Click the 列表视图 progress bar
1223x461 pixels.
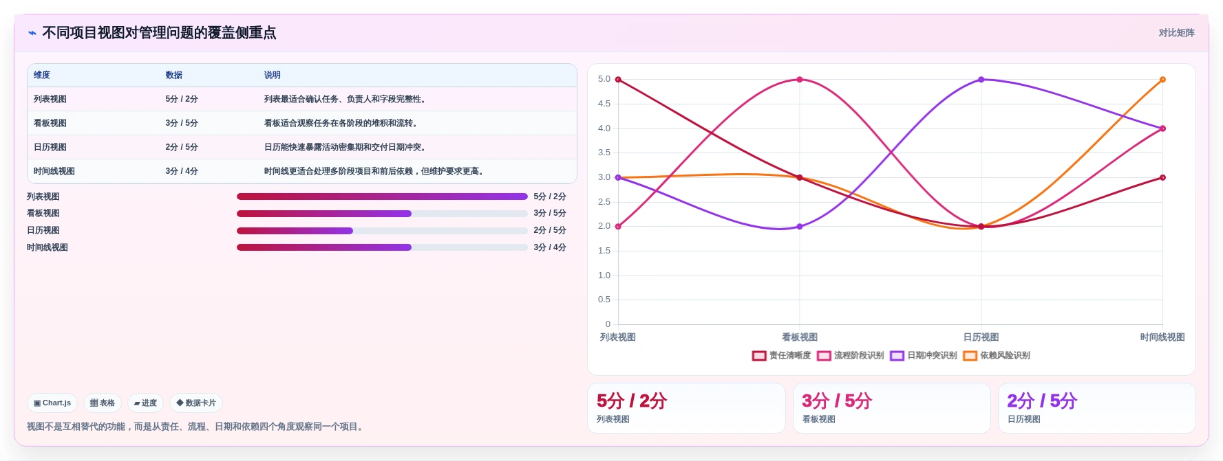382,196
